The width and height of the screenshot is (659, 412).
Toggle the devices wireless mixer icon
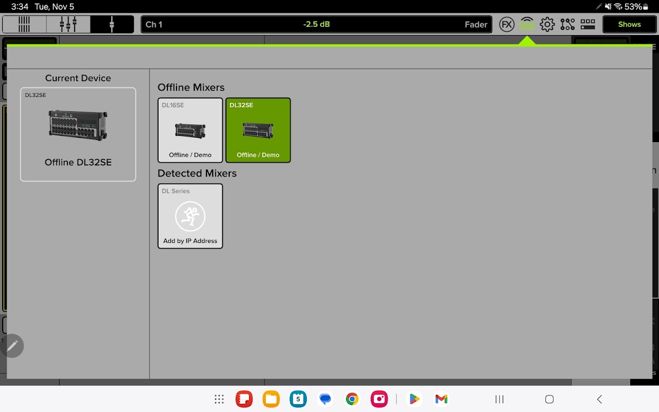pyautogui.click(x=527, y=24)
